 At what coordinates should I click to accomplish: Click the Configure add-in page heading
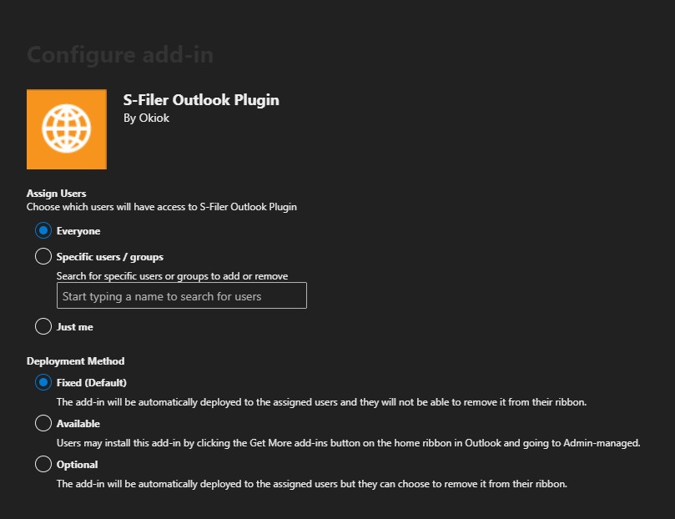120,55
